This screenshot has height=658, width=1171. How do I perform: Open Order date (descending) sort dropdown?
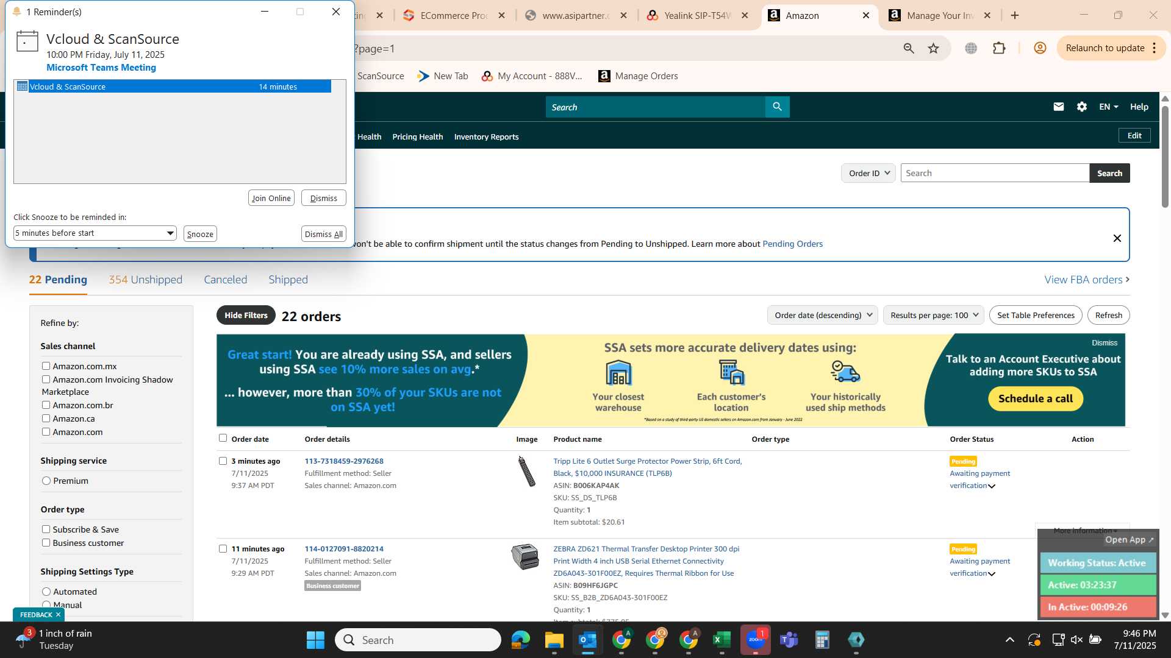822,315
